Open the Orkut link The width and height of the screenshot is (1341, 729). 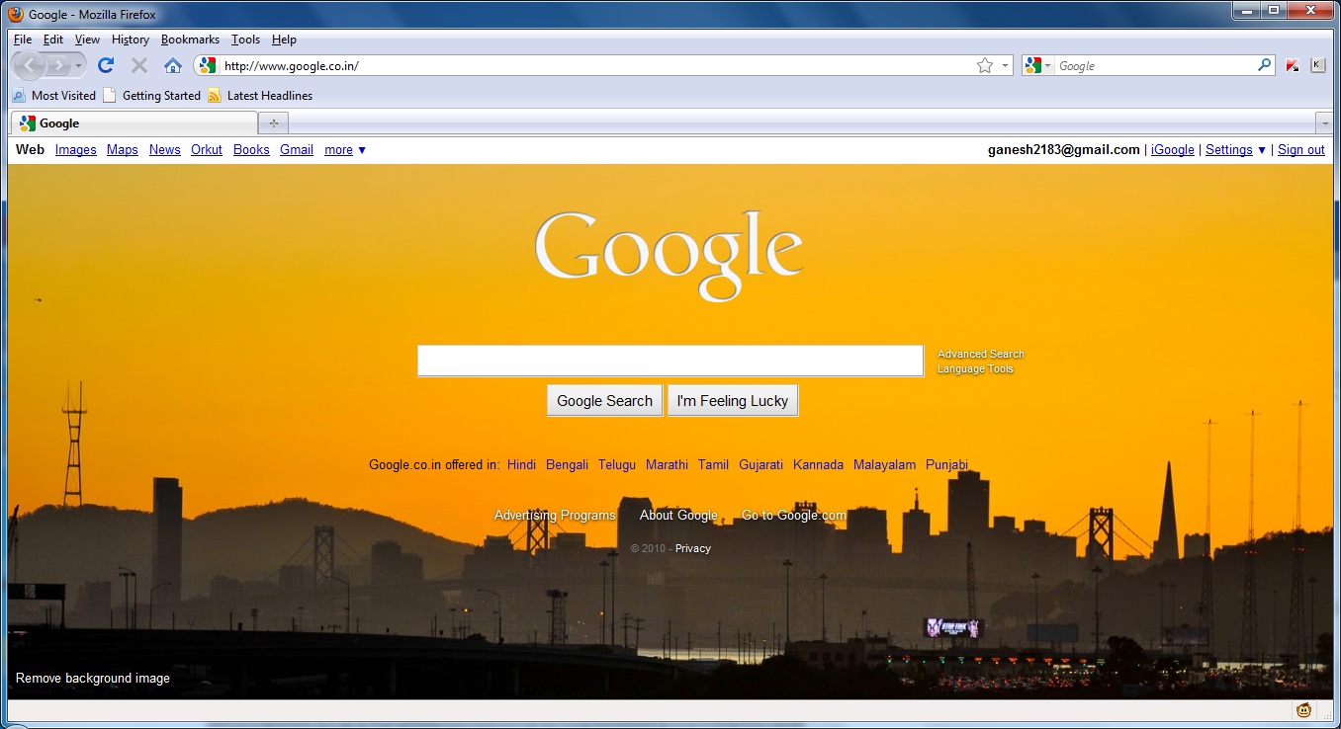click(x=207, y=150)
